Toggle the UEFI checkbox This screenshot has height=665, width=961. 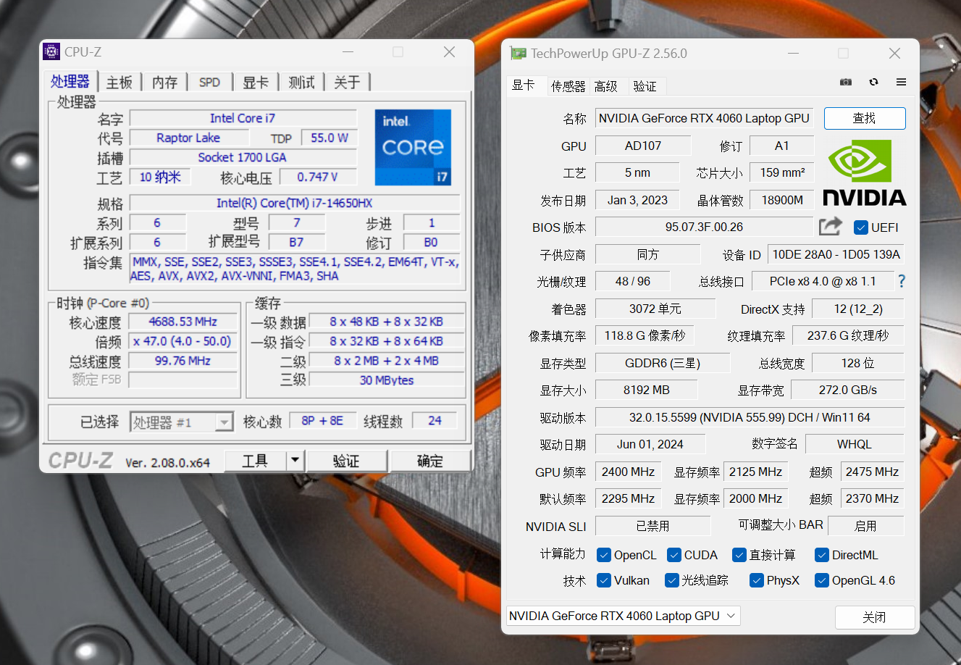coord(861,227)
